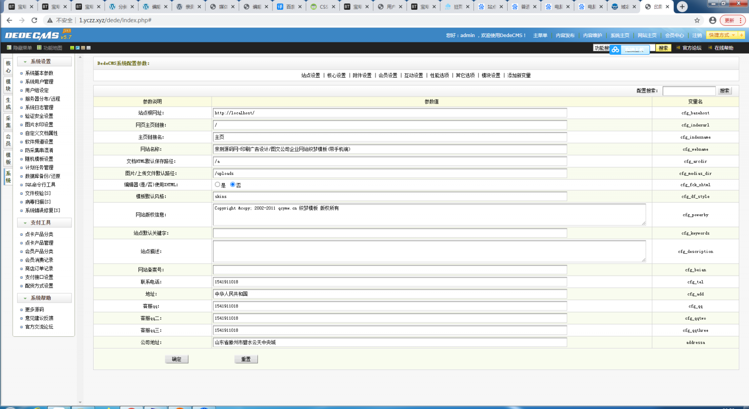This screenshot has width=749, height=409.
Task: Open 会员设置 config tab
Action: pyautogui.click(x=388, y=75)
